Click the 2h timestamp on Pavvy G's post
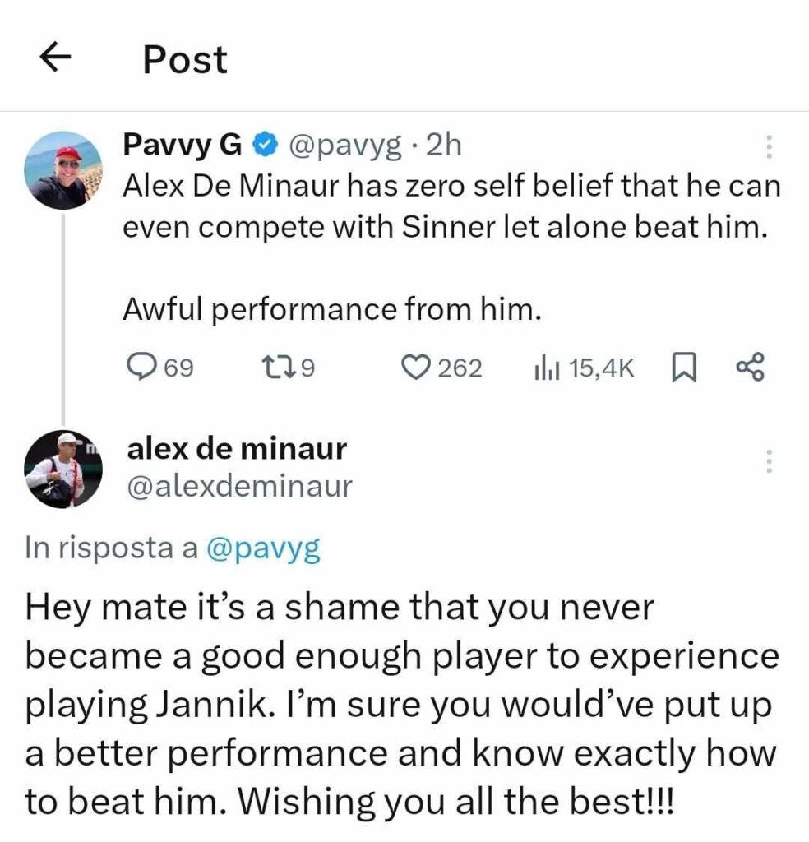 446,146
